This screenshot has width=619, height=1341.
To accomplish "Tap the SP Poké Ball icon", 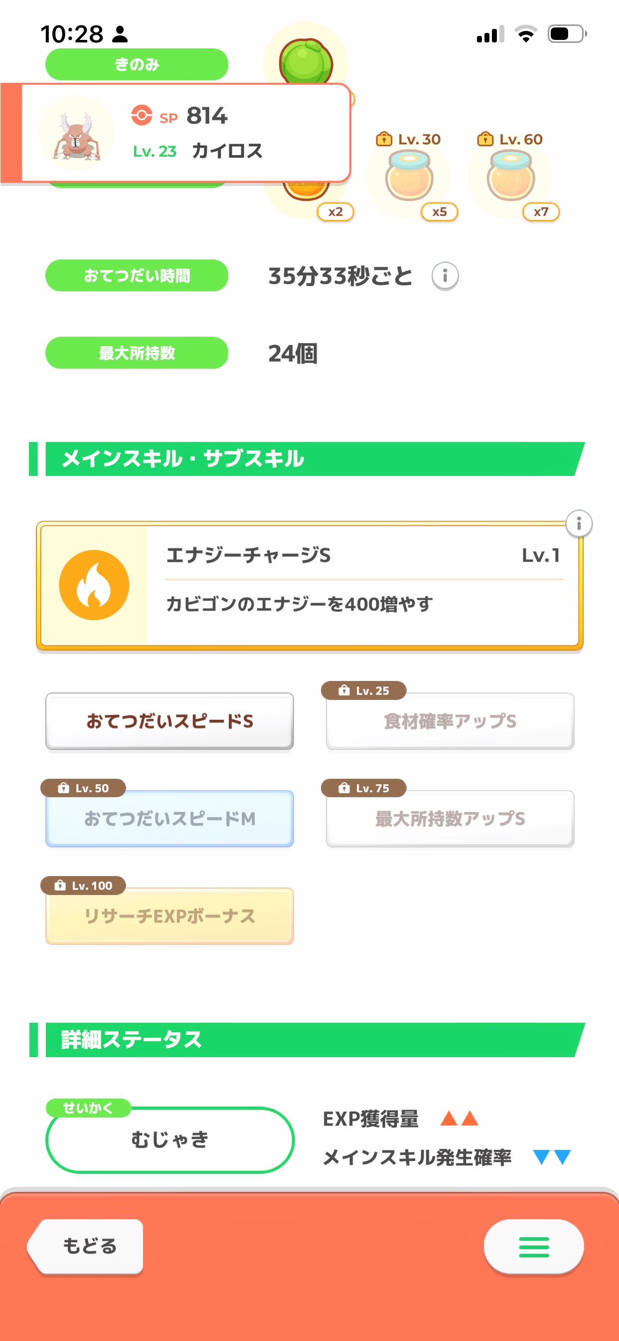I will (x=142, y=115).
